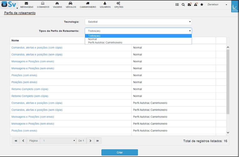Image resolution: width=239 pixels, height=157 pixels.
Task: Click the table scrollbar up arrow
Action: (228, 47)
